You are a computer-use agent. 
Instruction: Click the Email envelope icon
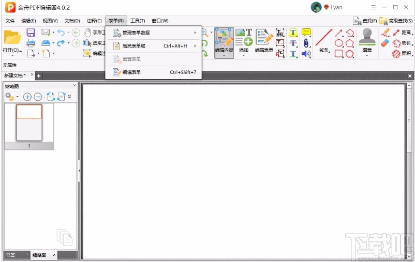[46, 33]
